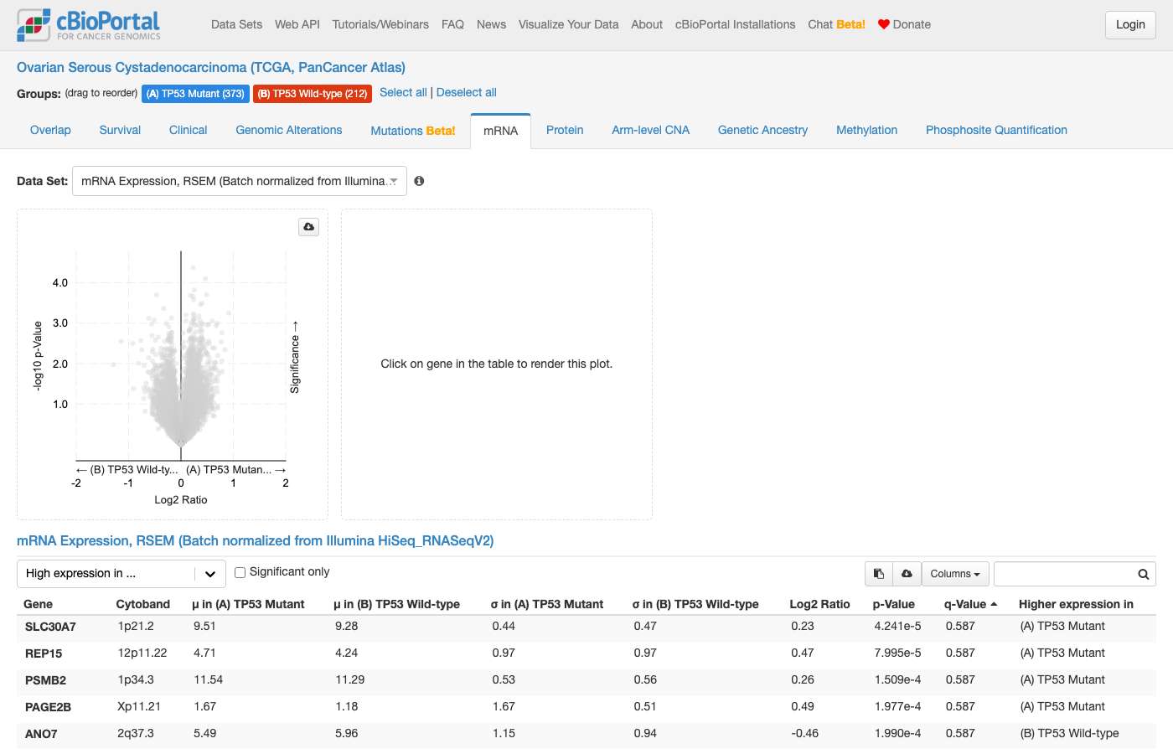Select the REP15 gene row

click(586, 653)
